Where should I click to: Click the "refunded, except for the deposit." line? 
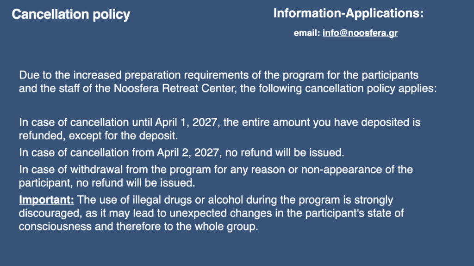coord(98,136)
